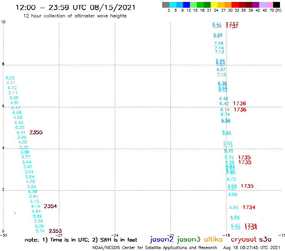Click wave height value 5.13
The width and height of the screenshot is (285, 251).
[34, 202]
